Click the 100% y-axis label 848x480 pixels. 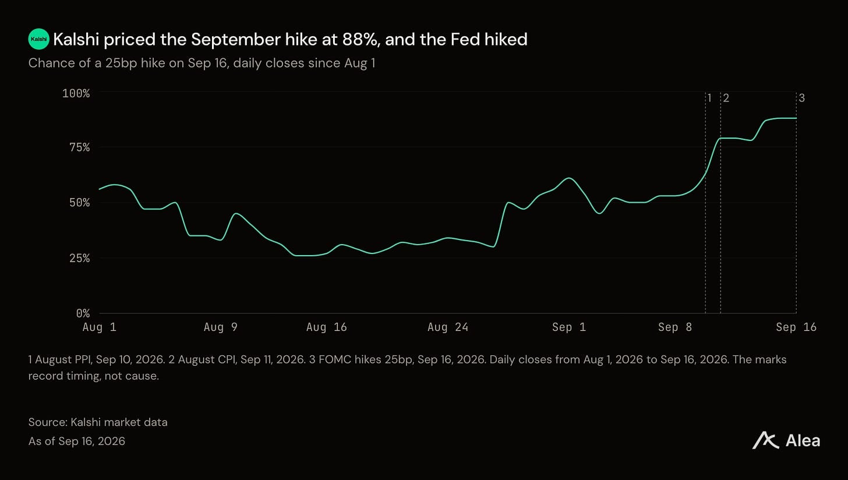click(x=76, y=93)
